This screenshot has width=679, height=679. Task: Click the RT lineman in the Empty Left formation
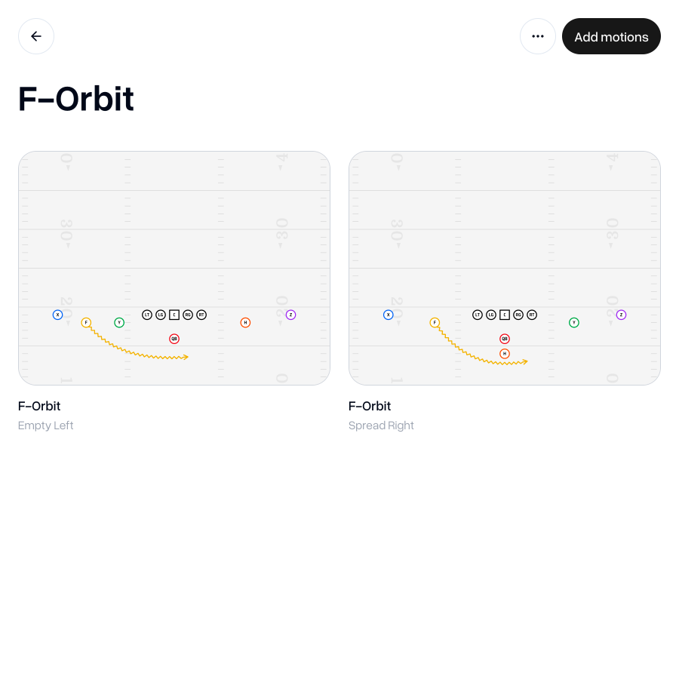tap(201, 315)
